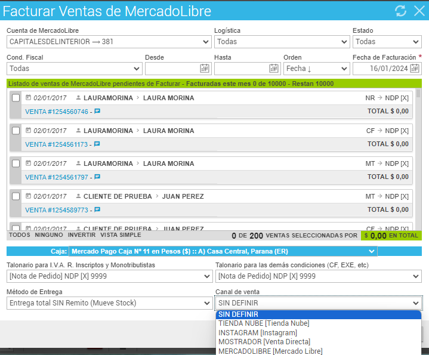Check the box for VENTA #1254561797

point(16,163)
